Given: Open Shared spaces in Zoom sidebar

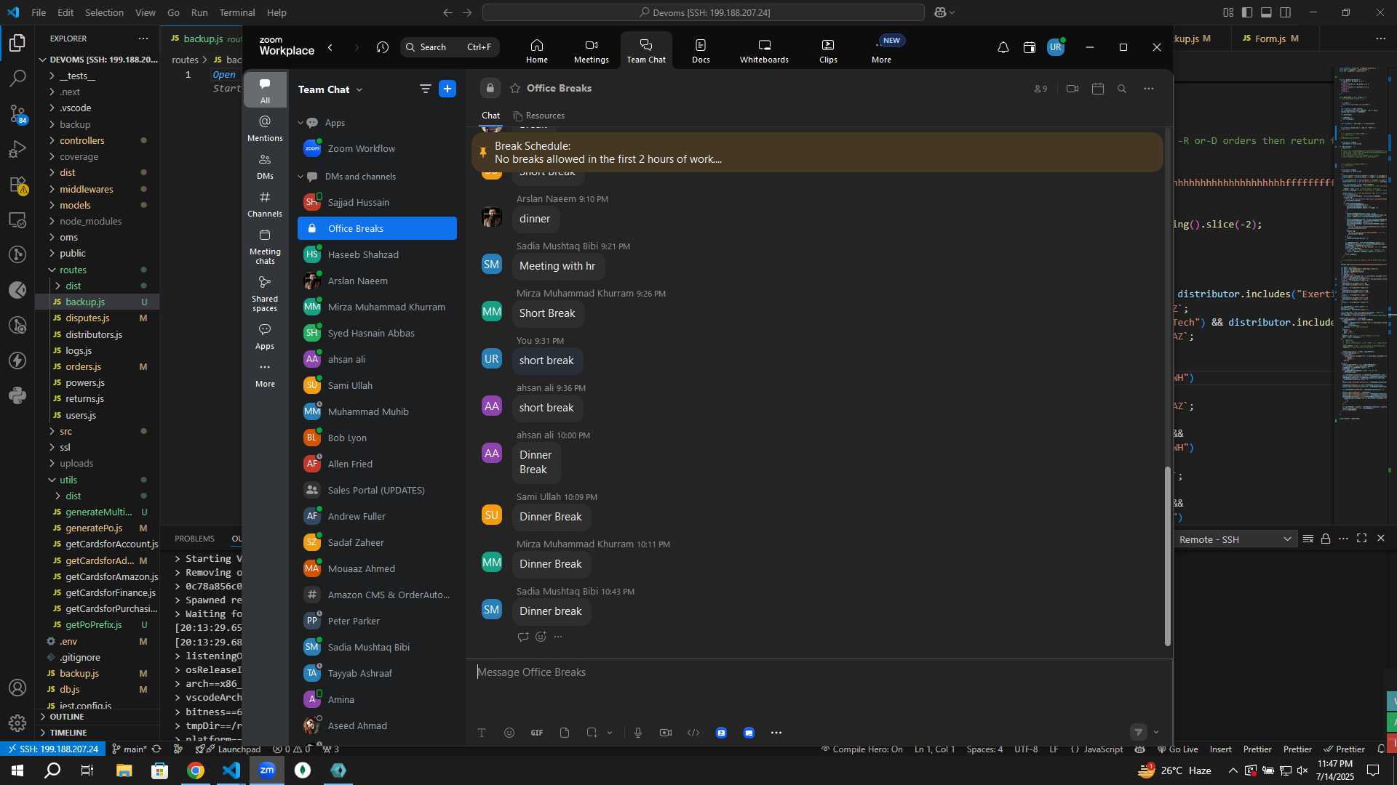Looking at the screenshot, I should [x=265, y=294].
